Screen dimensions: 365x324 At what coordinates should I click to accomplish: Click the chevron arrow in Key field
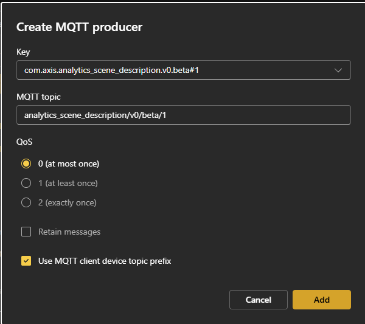338,71
